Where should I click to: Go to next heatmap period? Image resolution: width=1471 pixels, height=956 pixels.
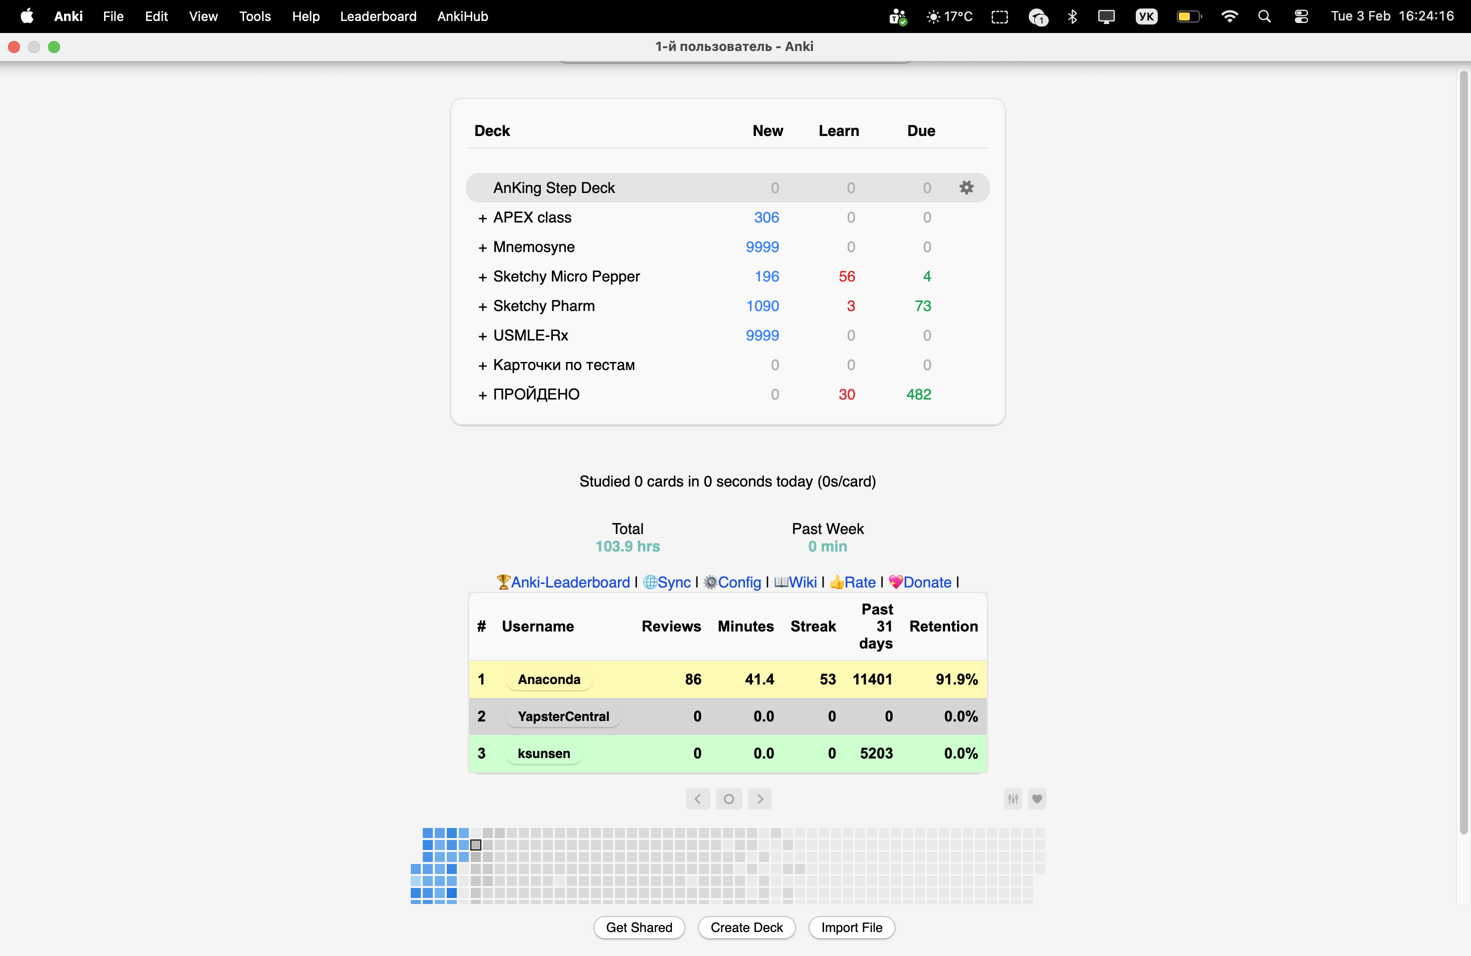[760, 798]
